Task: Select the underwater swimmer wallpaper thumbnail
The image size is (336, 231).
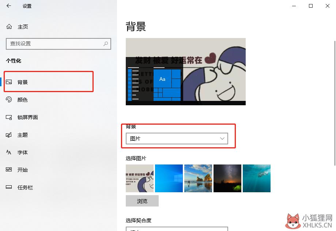Action: tap(257, 178)
